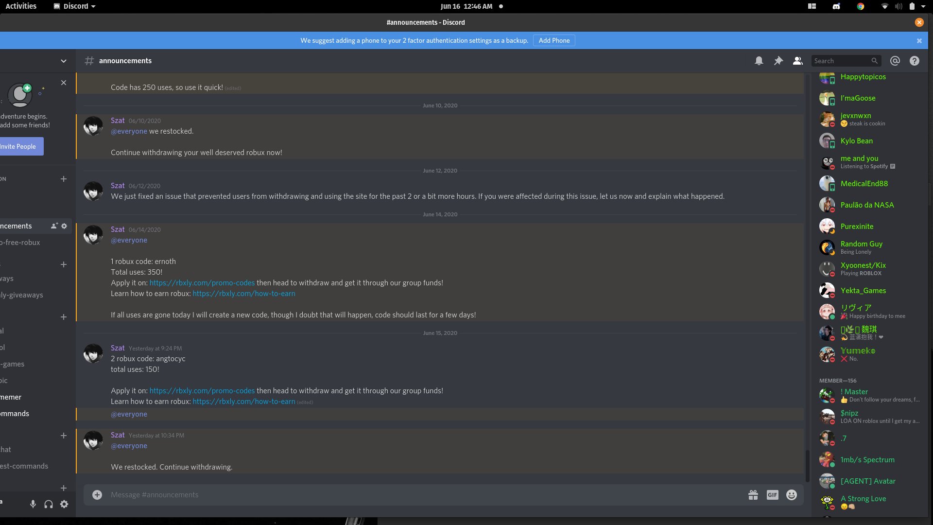933x525 pixels.
Task: Click the search magnifier field
Action: click(x=846, y=61)
